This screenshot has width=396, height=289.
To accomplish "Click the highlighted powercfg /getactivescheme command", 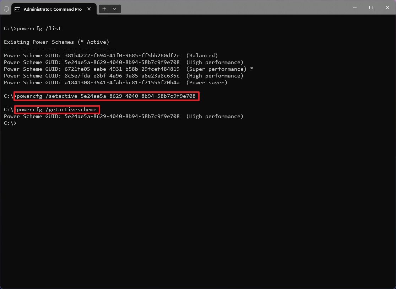I will coord(57,109).
